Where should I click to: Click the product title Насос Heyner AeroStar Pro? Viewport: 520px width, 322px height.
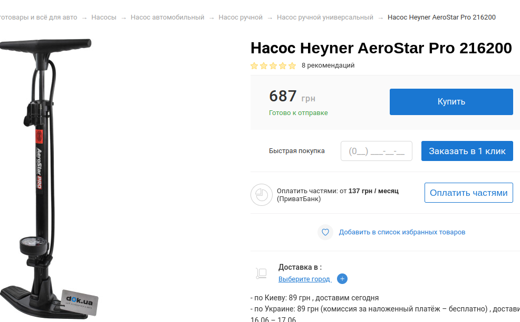pyautogui.click(x=381, y=48)
